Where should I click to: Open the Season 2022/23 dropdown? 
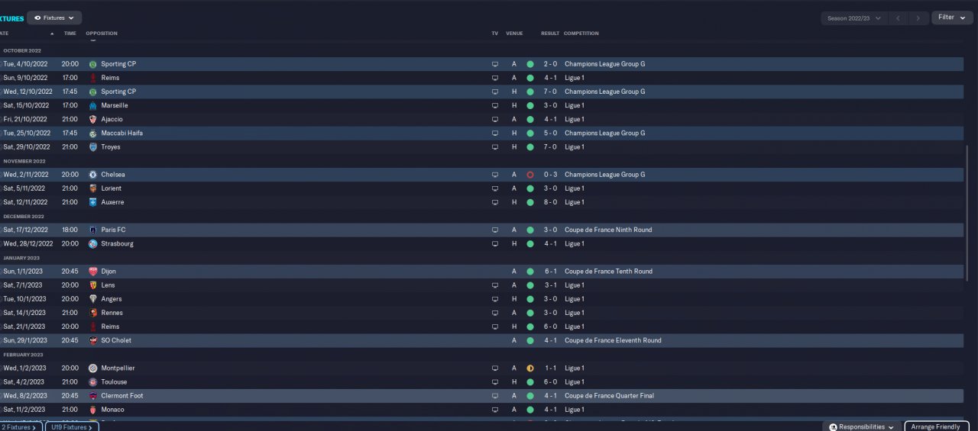853,18
